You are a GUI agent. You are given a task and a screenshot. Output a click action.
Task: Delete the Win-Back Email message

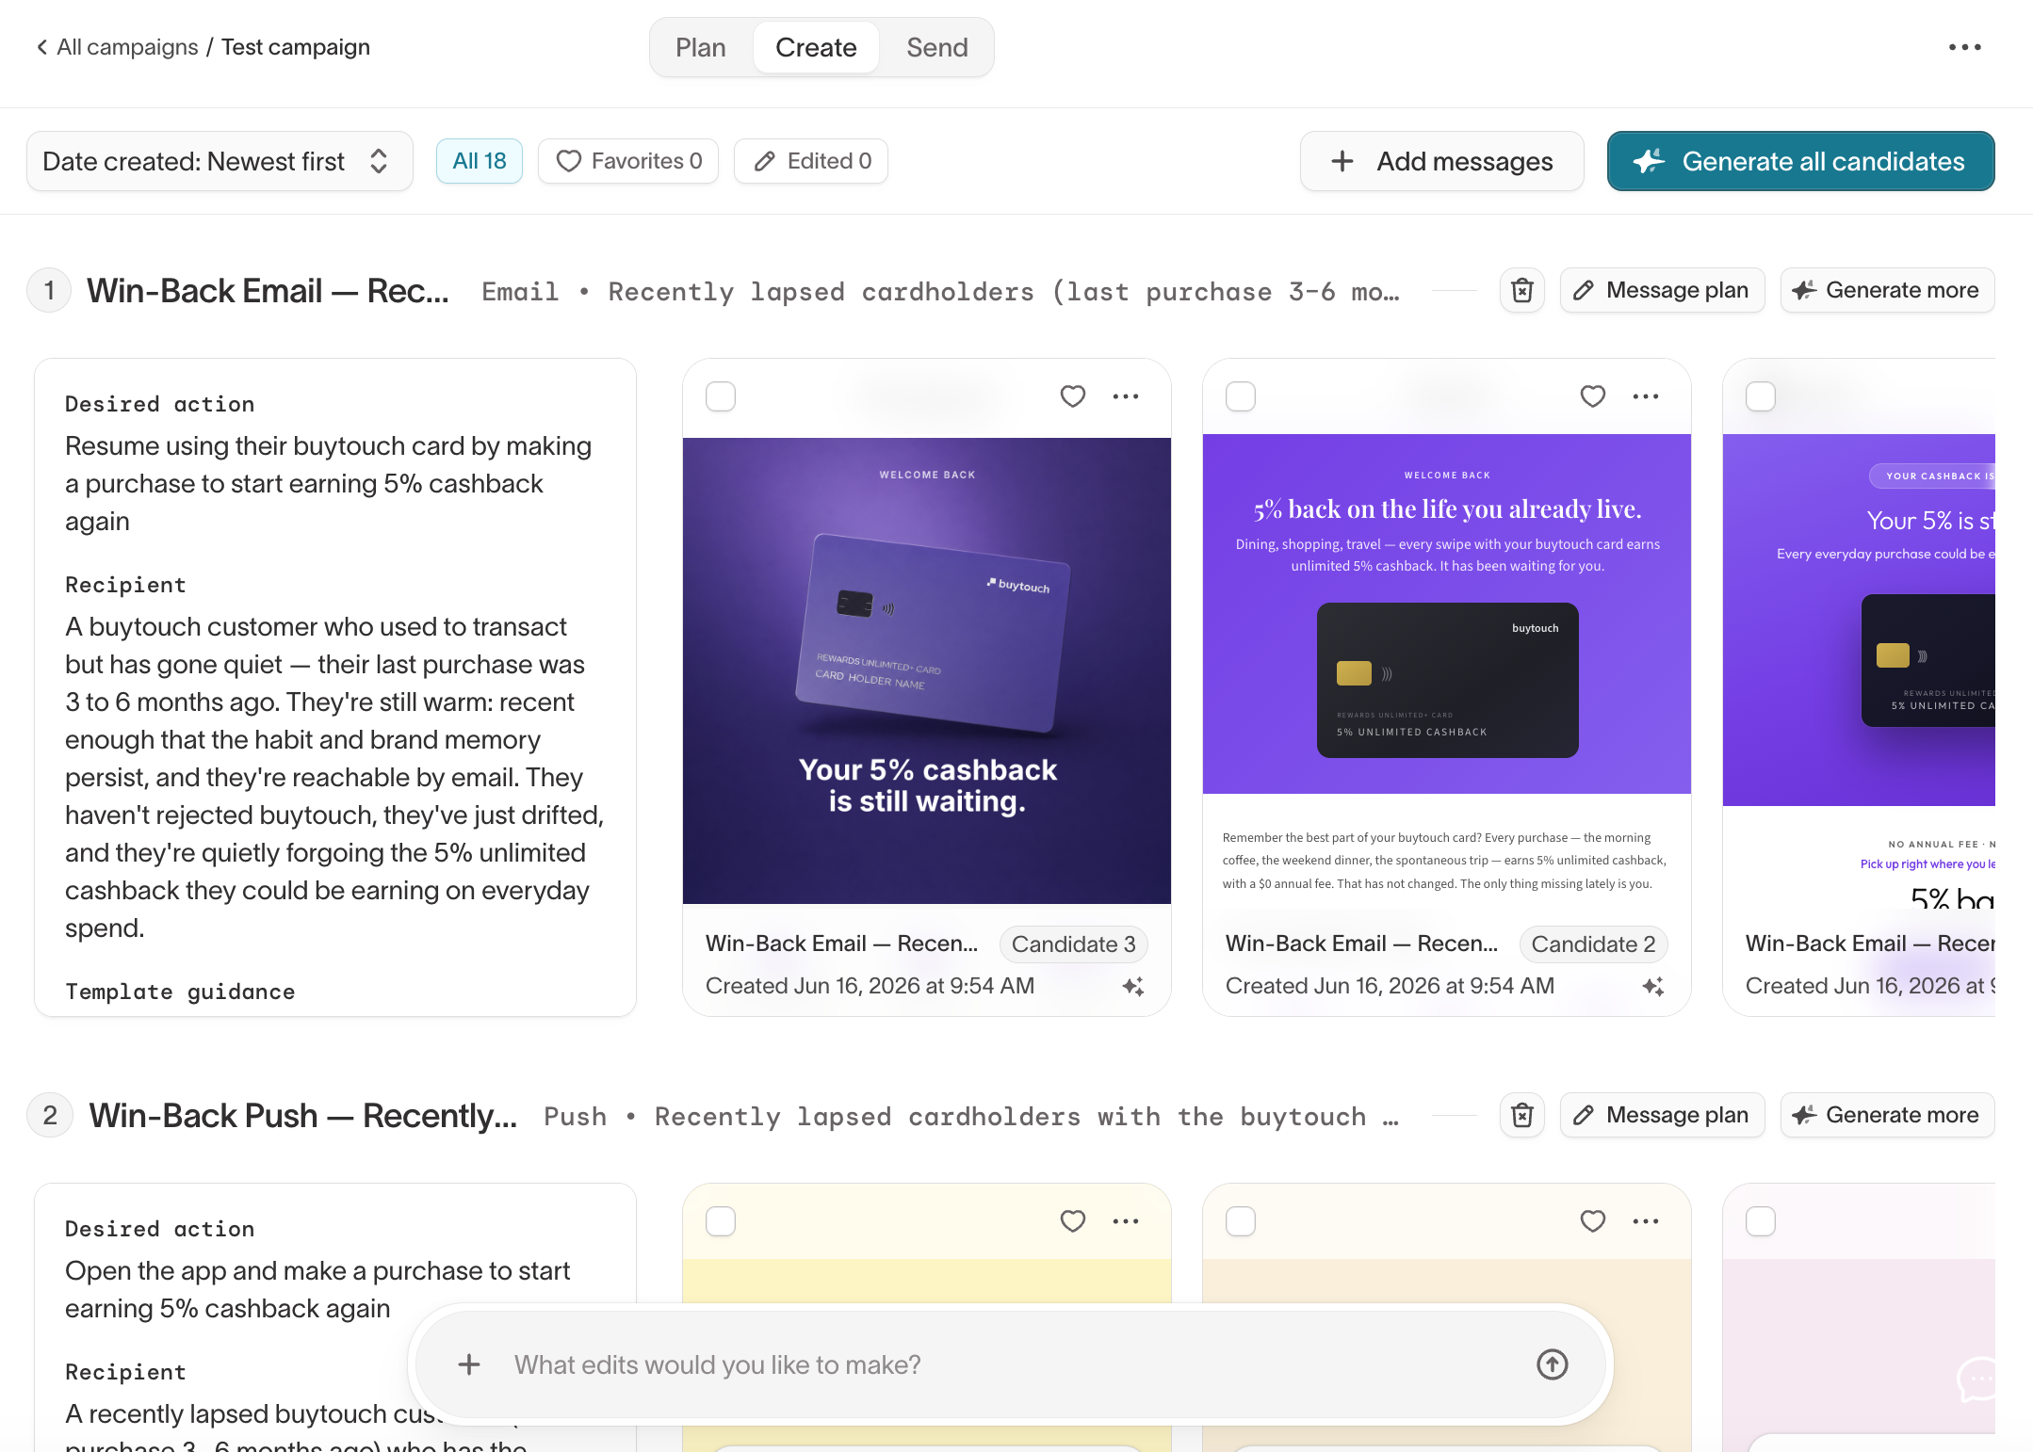coord(1522,290)
